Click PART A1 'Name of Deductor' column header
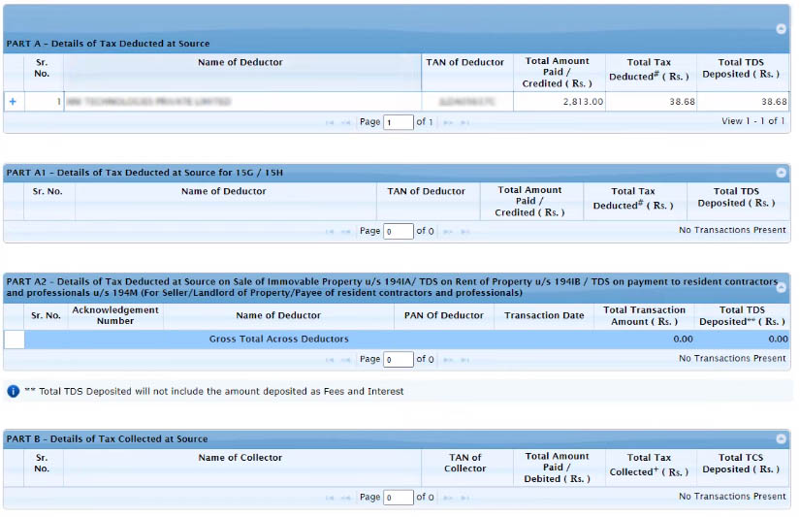 point(226,202)
